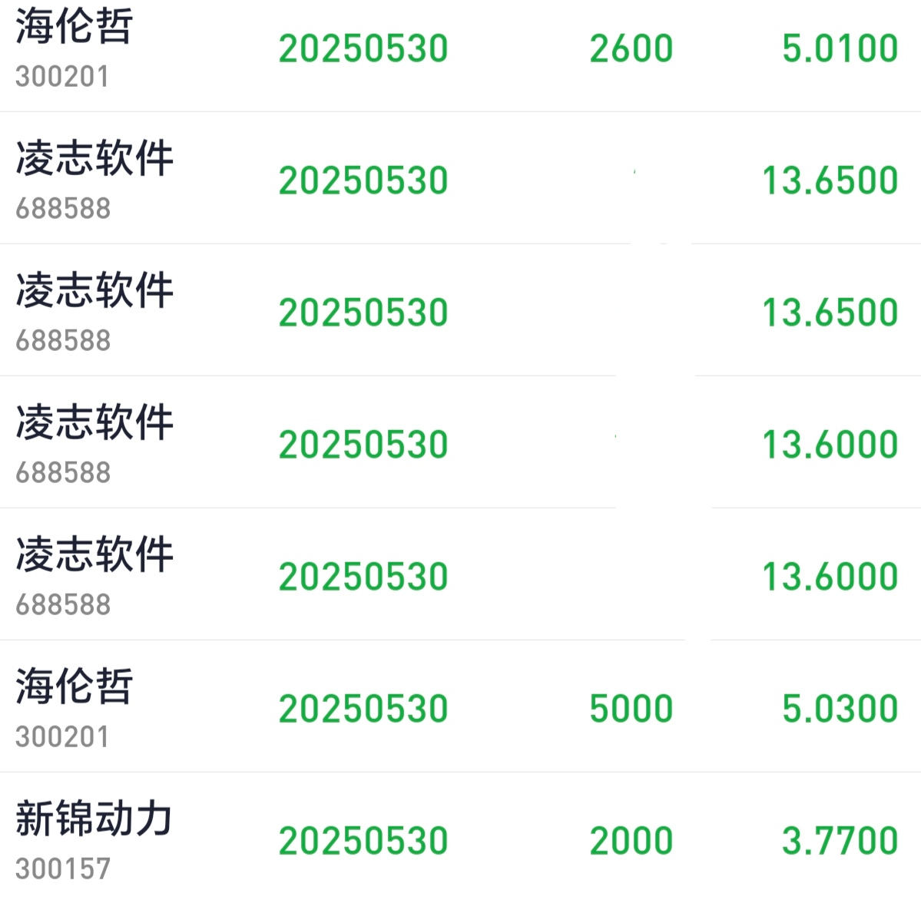Image resolution: width=921 pixels, height=900 pixels.
Task: Select the 2000 quantity value
Action: (631, 841)
